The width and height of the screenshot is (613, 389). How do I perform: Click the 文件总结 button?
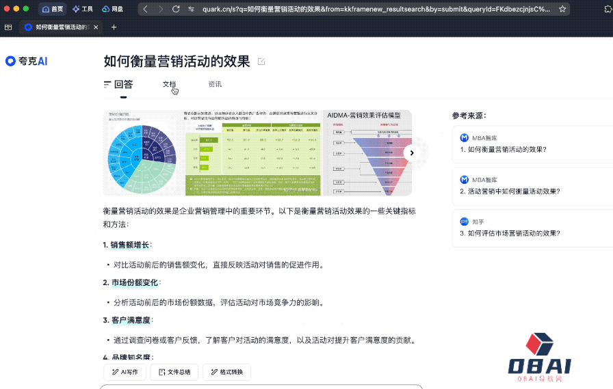[x=174, y=372]
